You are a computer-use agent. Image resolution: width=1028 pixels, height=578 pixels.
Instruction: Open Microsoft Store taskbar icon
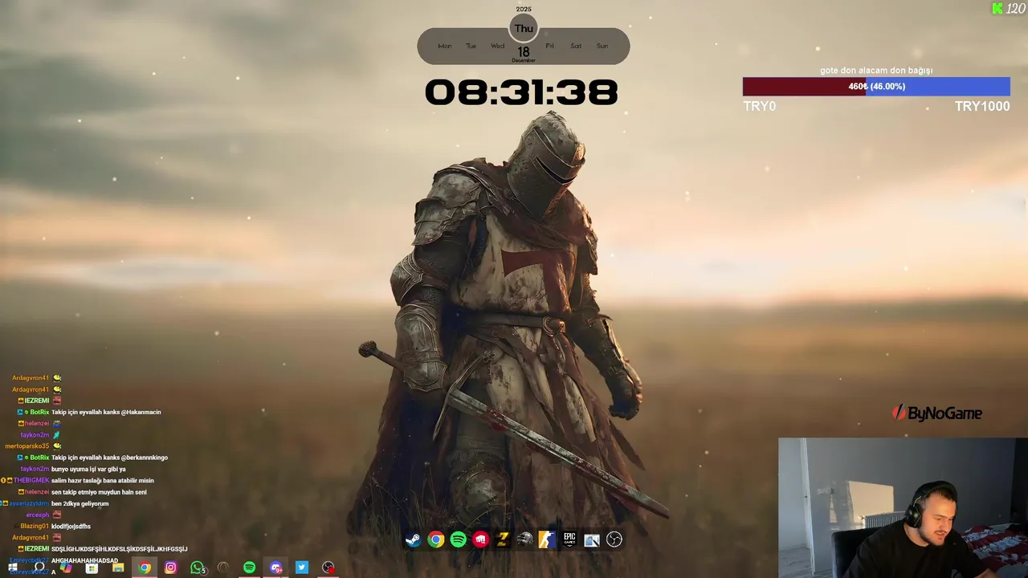[x=92, y=568]
